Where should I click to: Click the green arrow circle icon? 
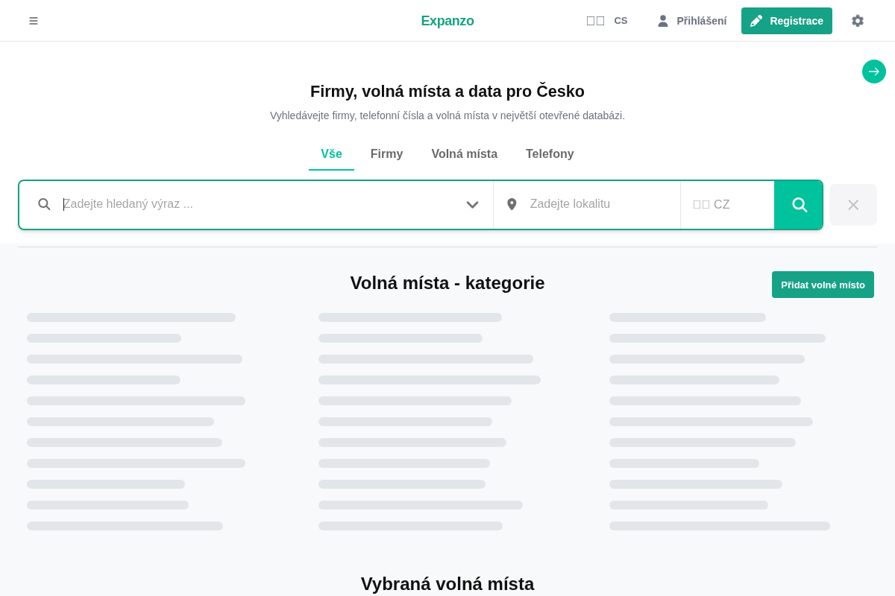click(874, 72)
